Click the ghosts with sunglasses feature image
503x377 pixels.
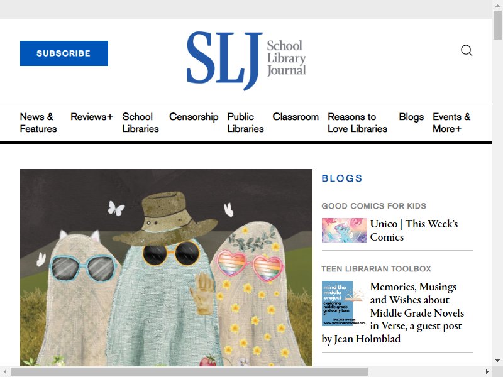166,268
